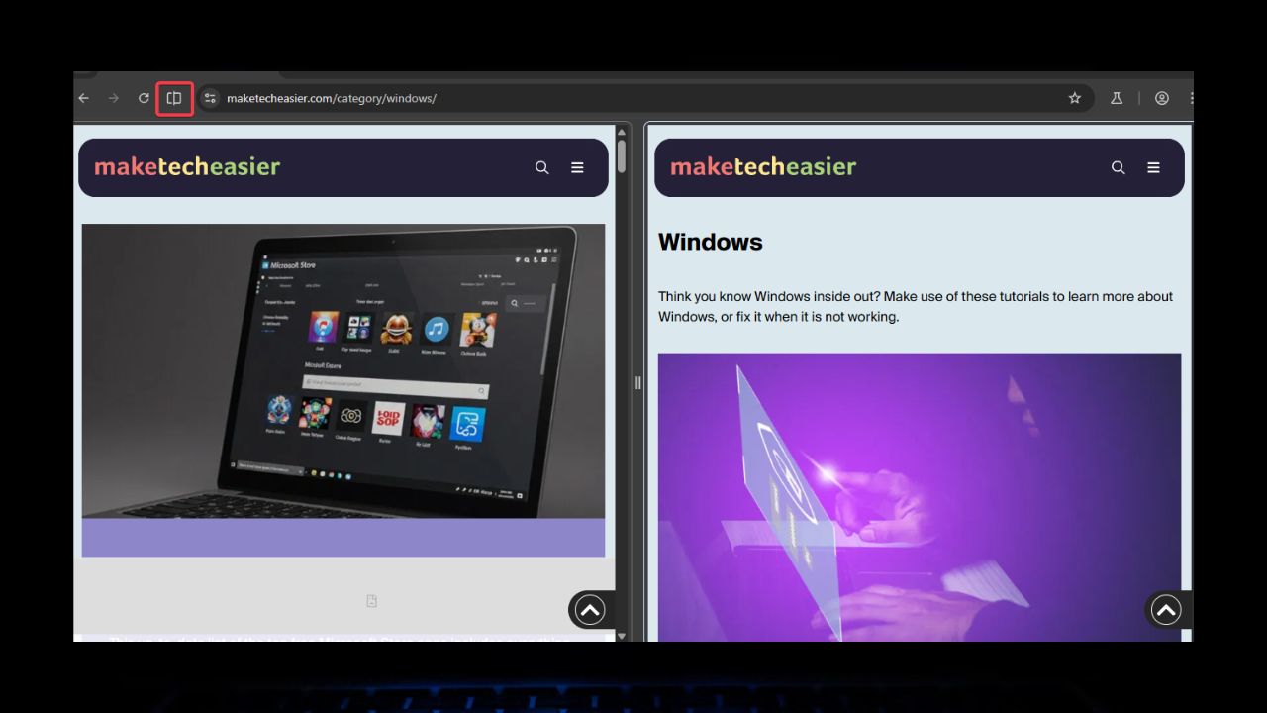
Task: Open the Chrome profile avatar icon
Action: (1161, 98)
